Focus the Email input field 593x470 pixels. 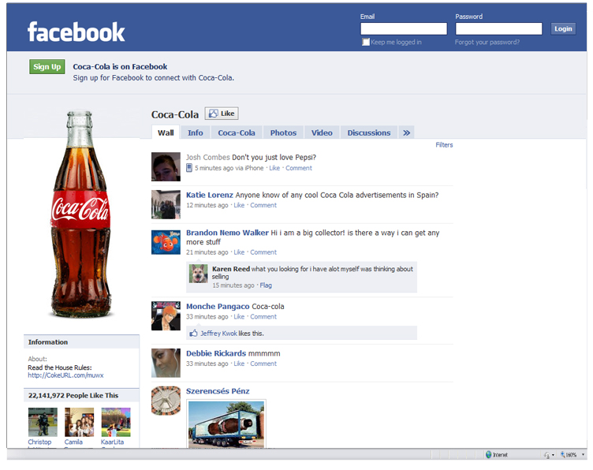point(404,28)
